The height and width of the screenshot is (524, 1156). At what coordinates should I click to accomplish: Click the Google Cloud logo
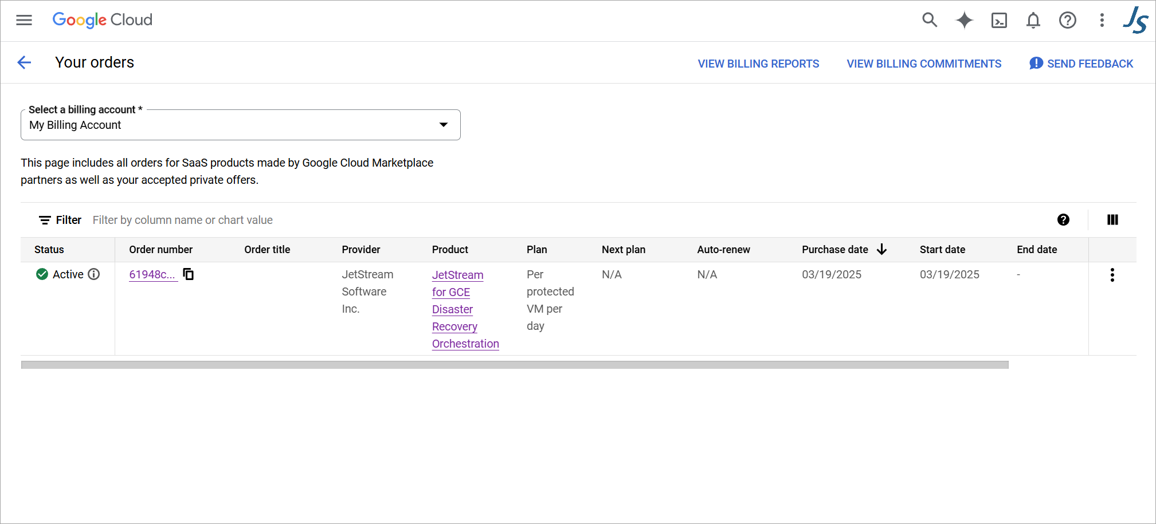click(x=103, y=20)
